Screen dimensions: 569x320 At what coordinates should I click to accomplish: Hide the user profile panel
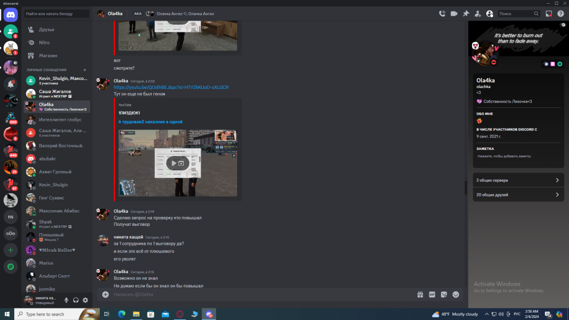point(489,14)
